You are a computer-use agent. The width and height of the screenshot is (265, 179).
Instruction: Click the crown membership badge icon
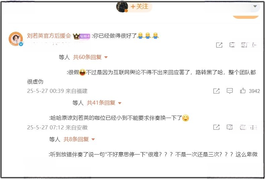tap(76, 36)
